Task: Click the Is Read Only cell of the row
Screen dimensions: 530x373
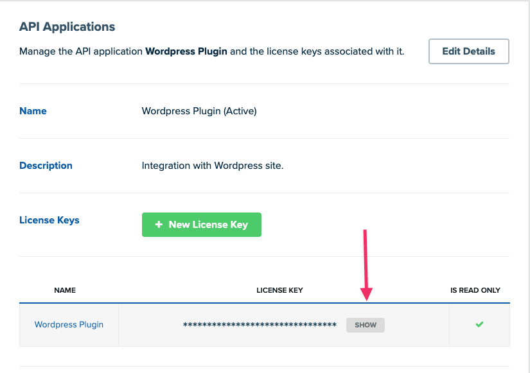Action: (x=479, y=325)
